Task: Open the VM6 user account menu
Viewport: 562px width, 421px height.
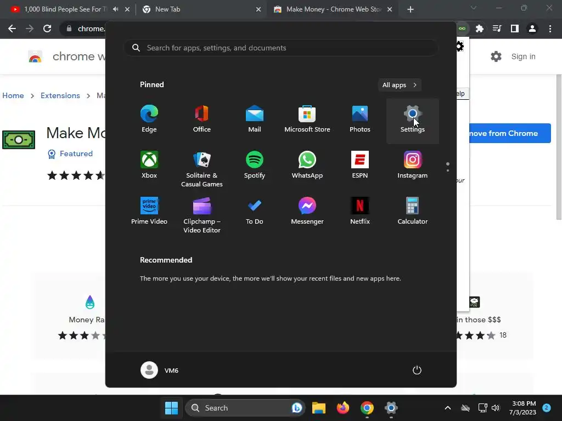Action: (x=160, y=370)
